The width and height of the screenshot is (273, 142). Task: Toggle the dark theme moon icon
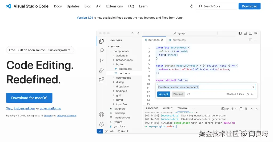(191, 6)
